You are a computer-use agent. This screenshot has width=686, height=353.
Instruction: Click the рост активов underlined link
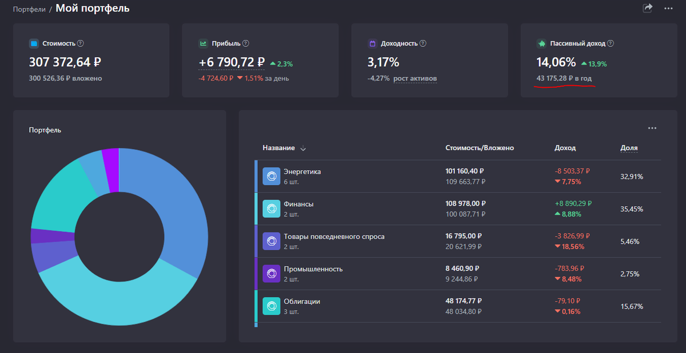coord(415,78)
